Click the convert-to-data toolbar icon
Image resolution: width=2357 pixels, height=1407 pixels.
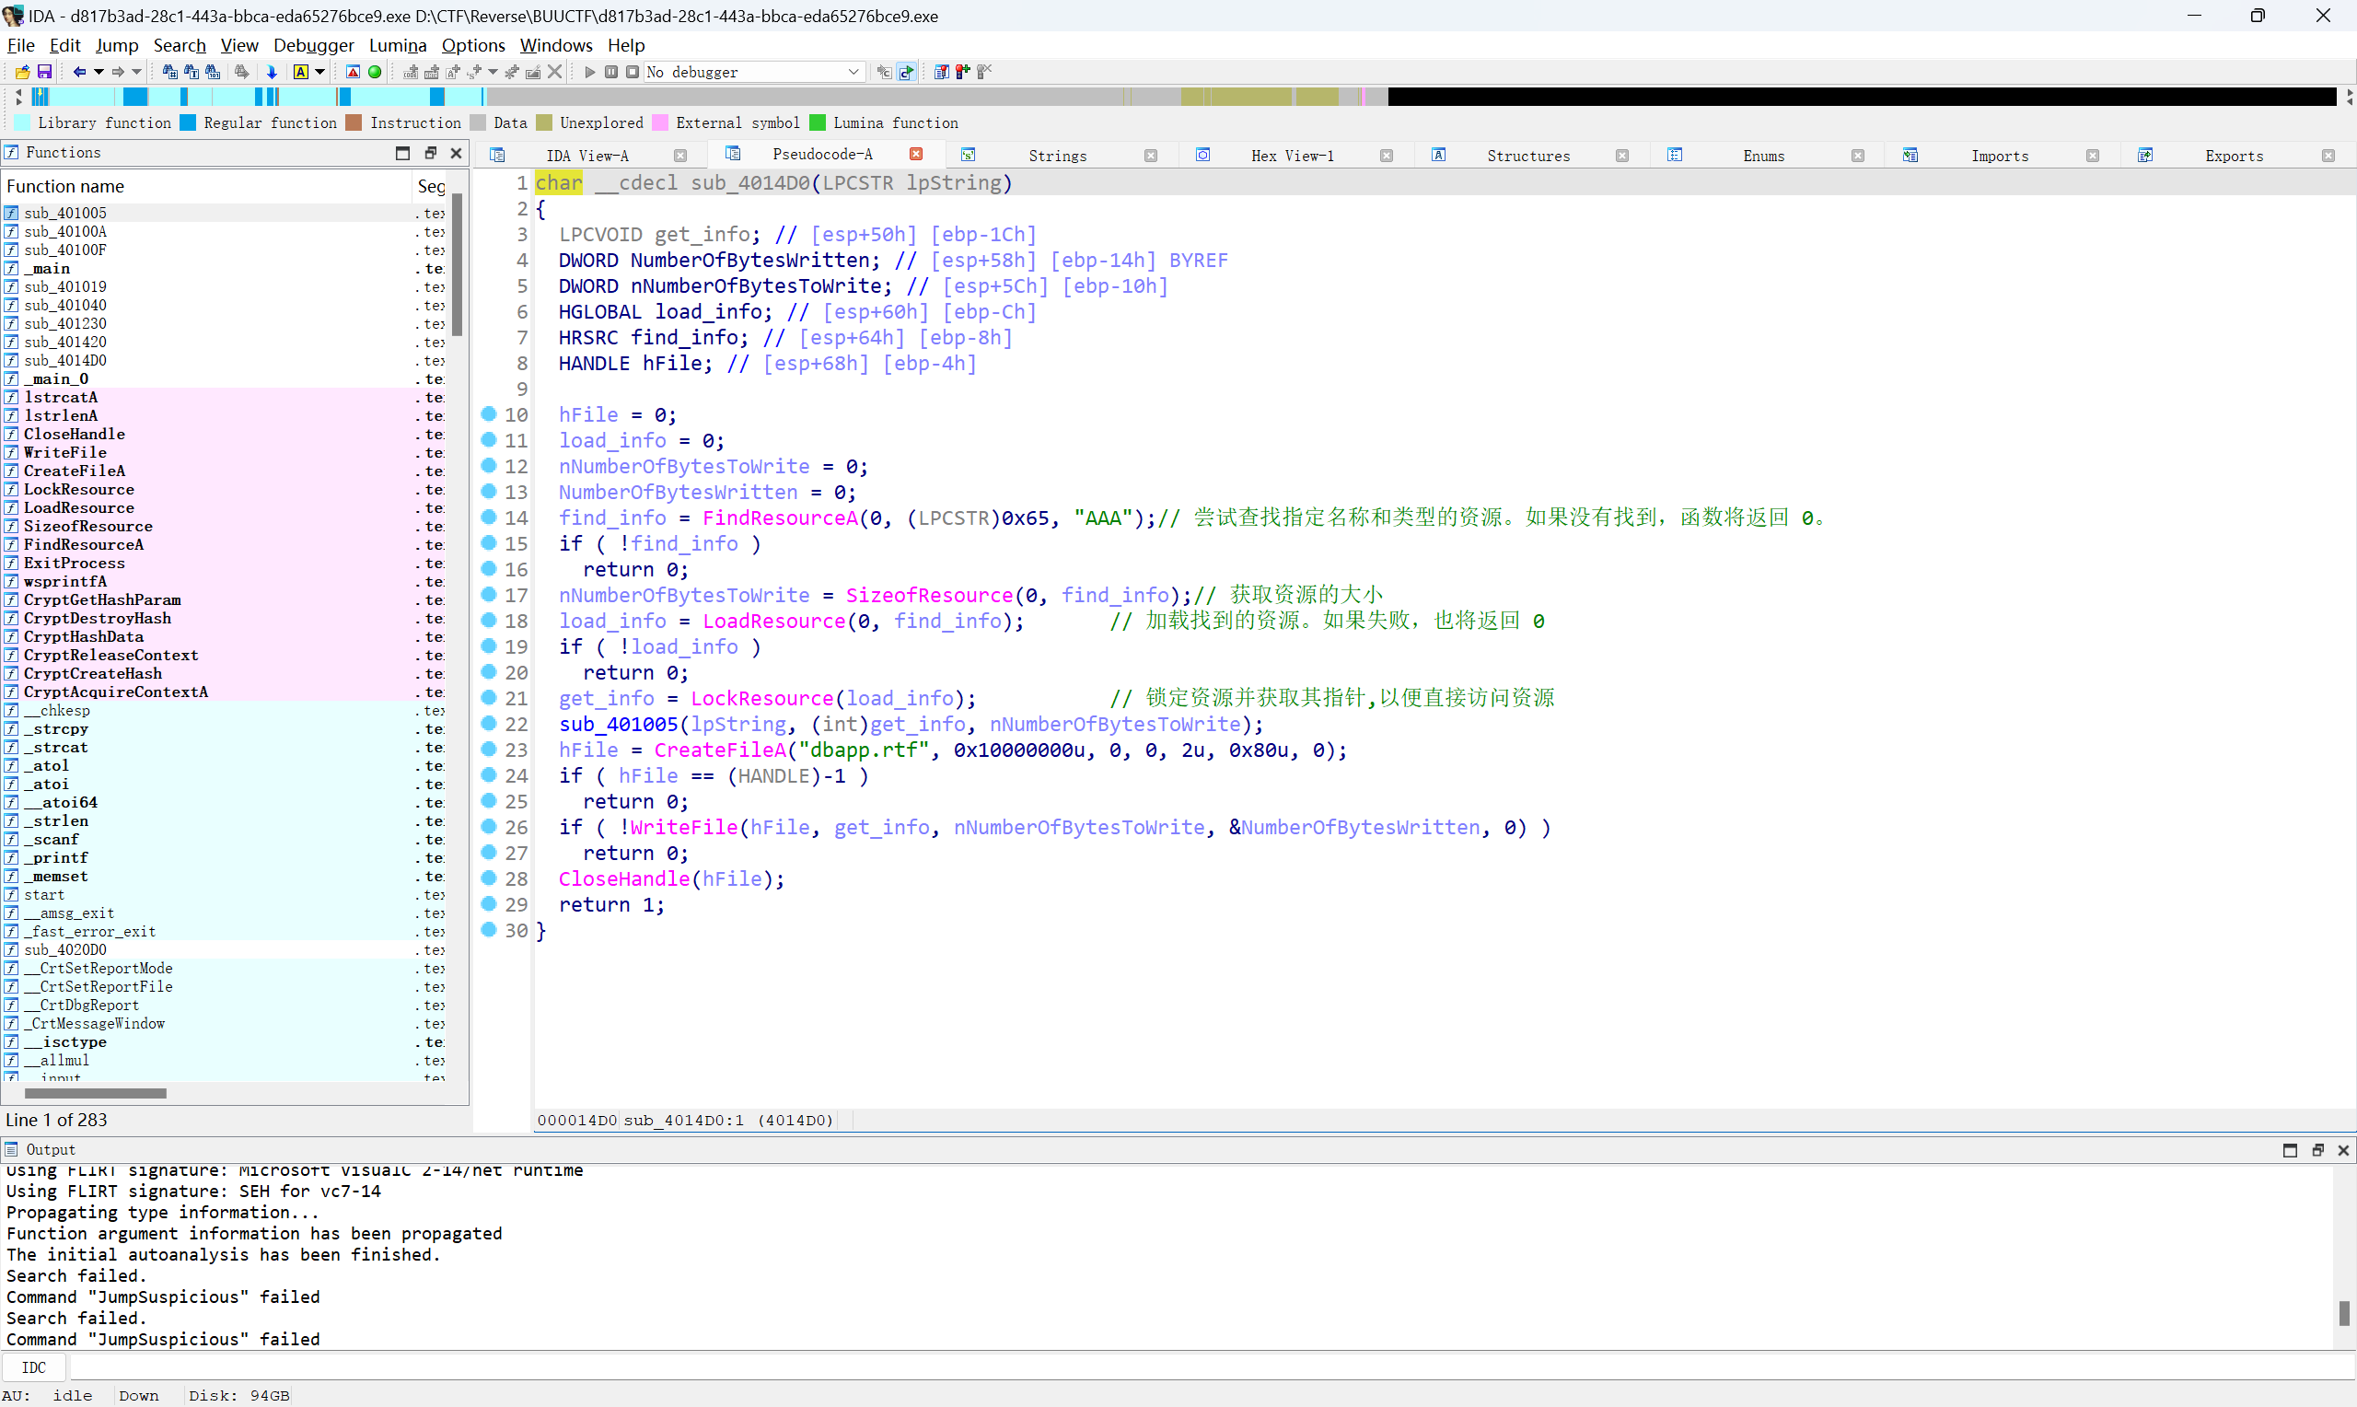point(432,72)
